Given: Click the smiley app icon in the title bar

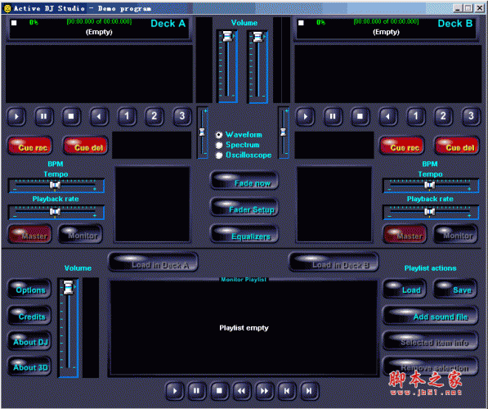Looking at the screenshot, I should click(x=7, y=8).
